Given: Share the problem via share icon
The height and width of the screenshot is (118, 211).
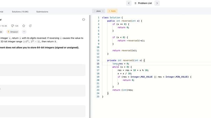Looking at the screenshot, I should coord(30,26).
